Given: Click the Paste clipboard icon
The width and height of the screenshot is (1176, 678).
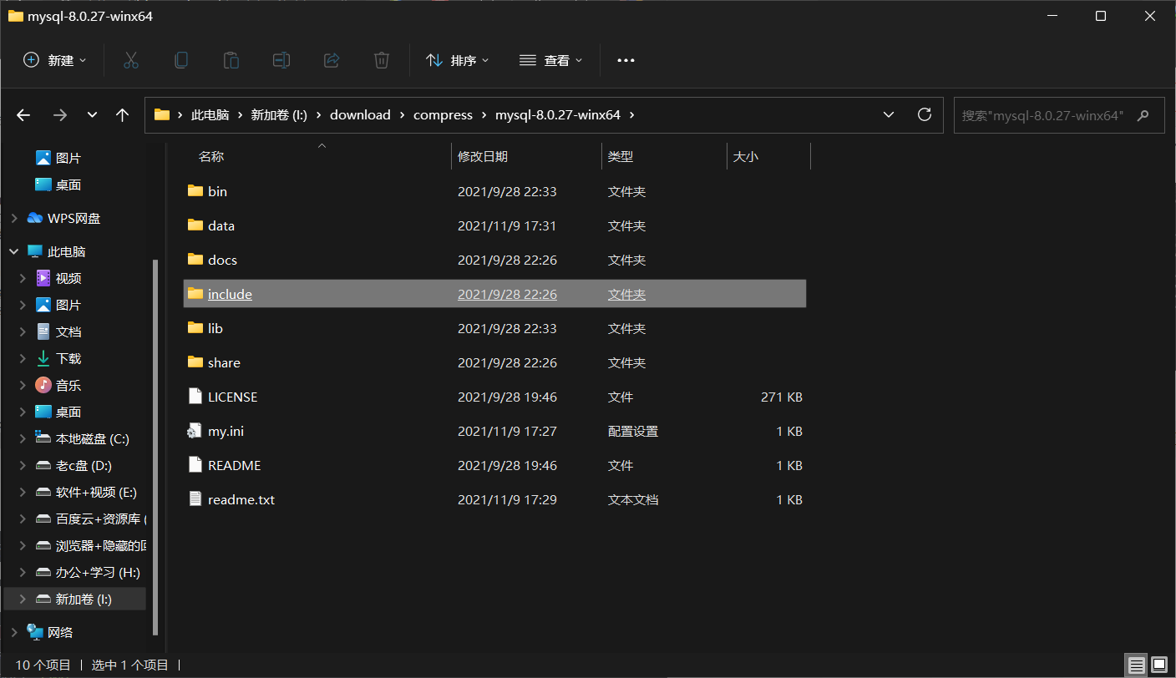Looking at the screenshot, I should 231,60.
